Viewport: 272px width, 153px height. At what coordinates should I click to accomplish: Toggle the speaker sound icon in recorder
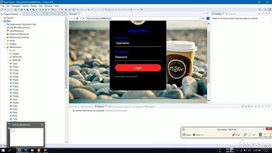pyautogui.click(x=265, y=135)
